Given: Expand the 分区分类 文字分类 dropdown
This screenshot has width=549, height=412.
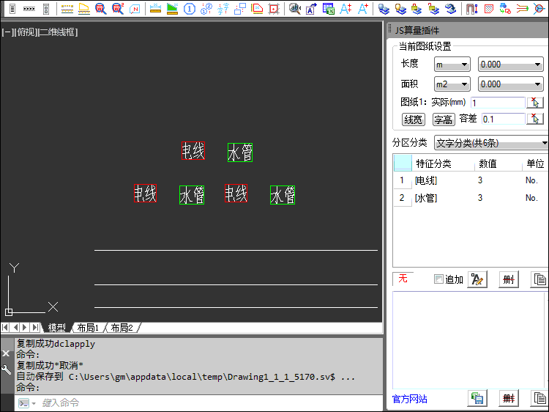Looking at the screenshot, I should tap(491, 142).
